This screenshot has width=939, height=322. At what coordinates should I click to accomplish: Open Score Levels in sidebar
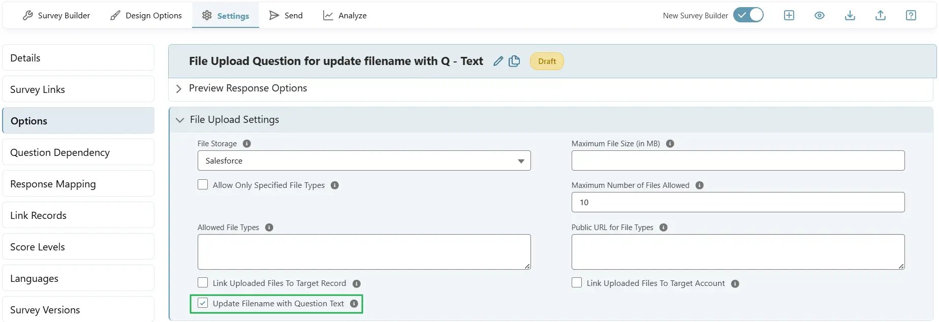pyautogui.click(x=78, y=246)
